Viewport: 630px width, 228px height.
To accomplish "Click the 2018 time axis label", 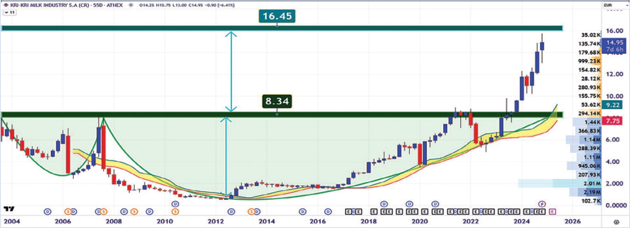I will (x=369, y=221).
